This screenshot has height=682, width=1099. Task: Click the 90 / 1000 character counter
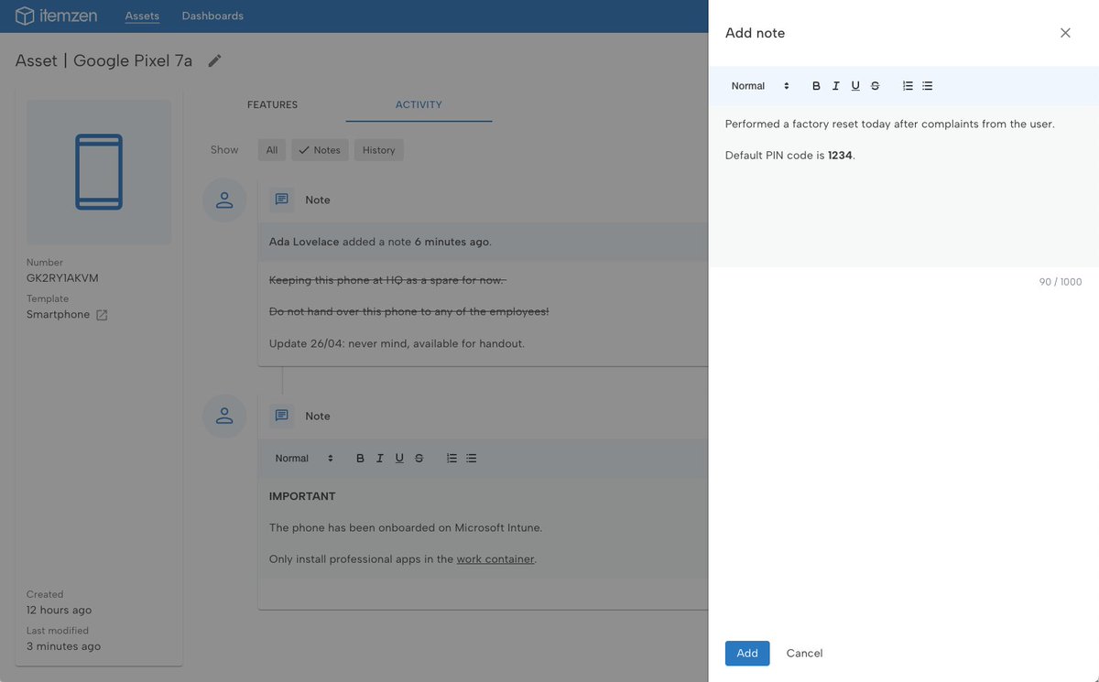[1061, 282]
